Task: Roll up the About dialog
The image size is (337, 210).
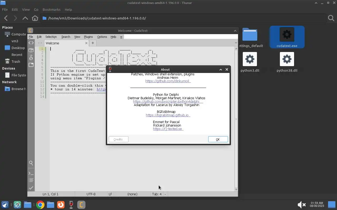Action: [221, 70]
